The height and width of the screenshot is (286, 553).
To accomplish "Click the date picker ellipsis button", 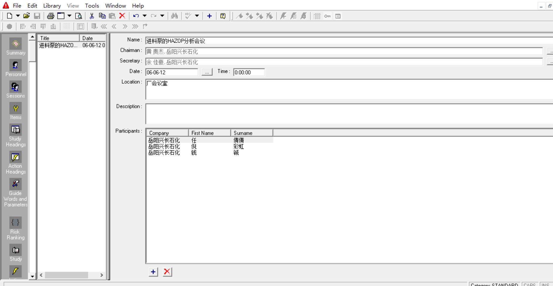I will tap(207, 72).
